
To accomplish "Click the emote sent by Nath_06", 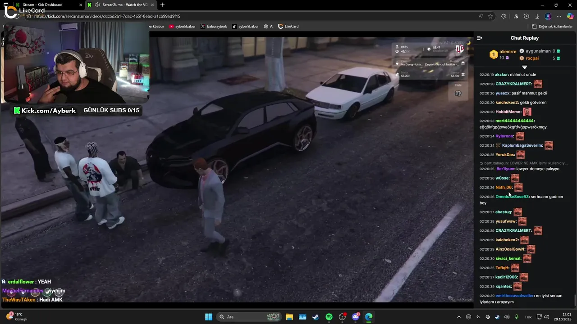I will click(x=518, y=187).
